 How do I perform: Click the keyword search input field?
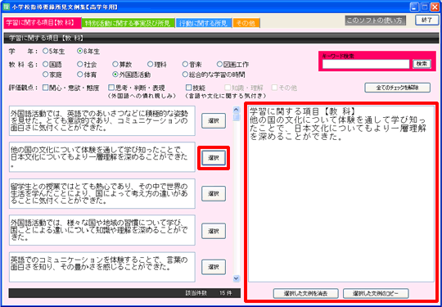click(x=366, y=64)
